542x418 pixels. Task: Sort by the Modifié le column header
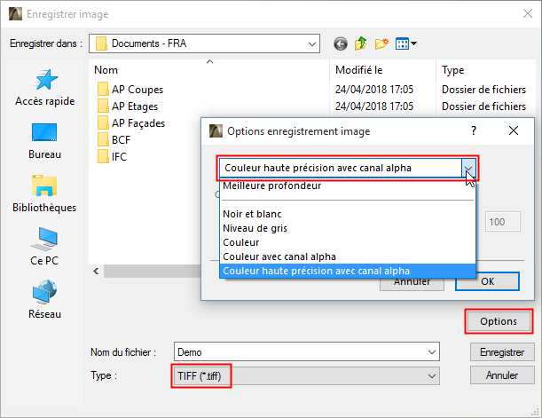[382, 70]
